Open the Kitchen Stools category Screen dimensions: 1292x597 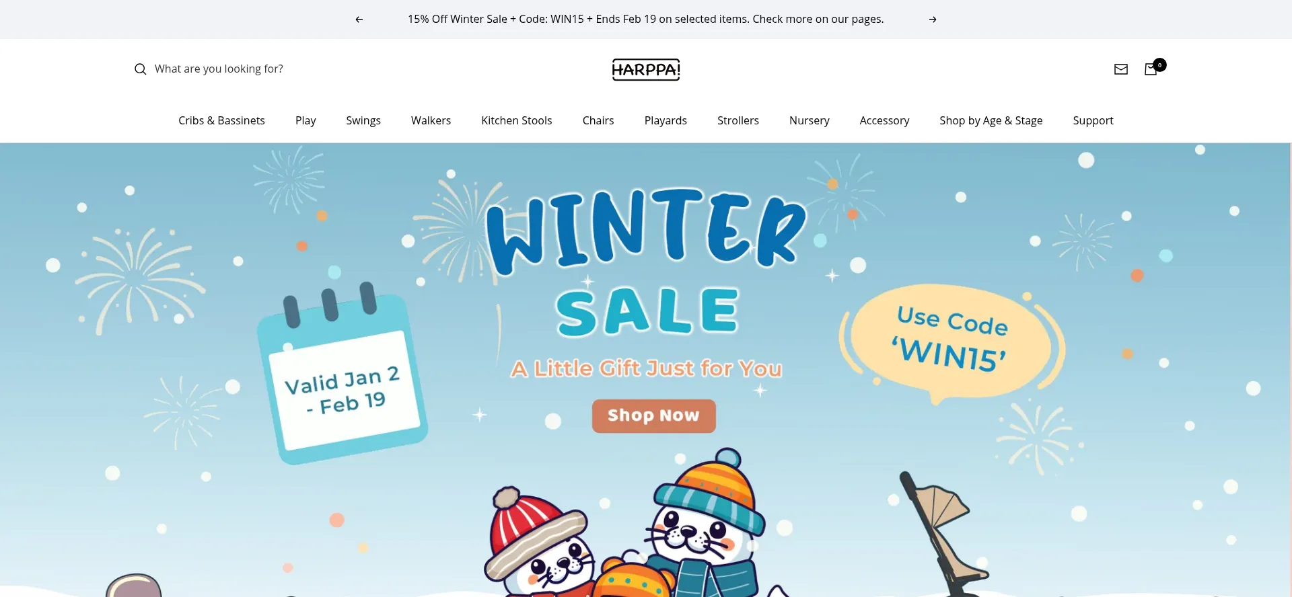pos(517,120)
